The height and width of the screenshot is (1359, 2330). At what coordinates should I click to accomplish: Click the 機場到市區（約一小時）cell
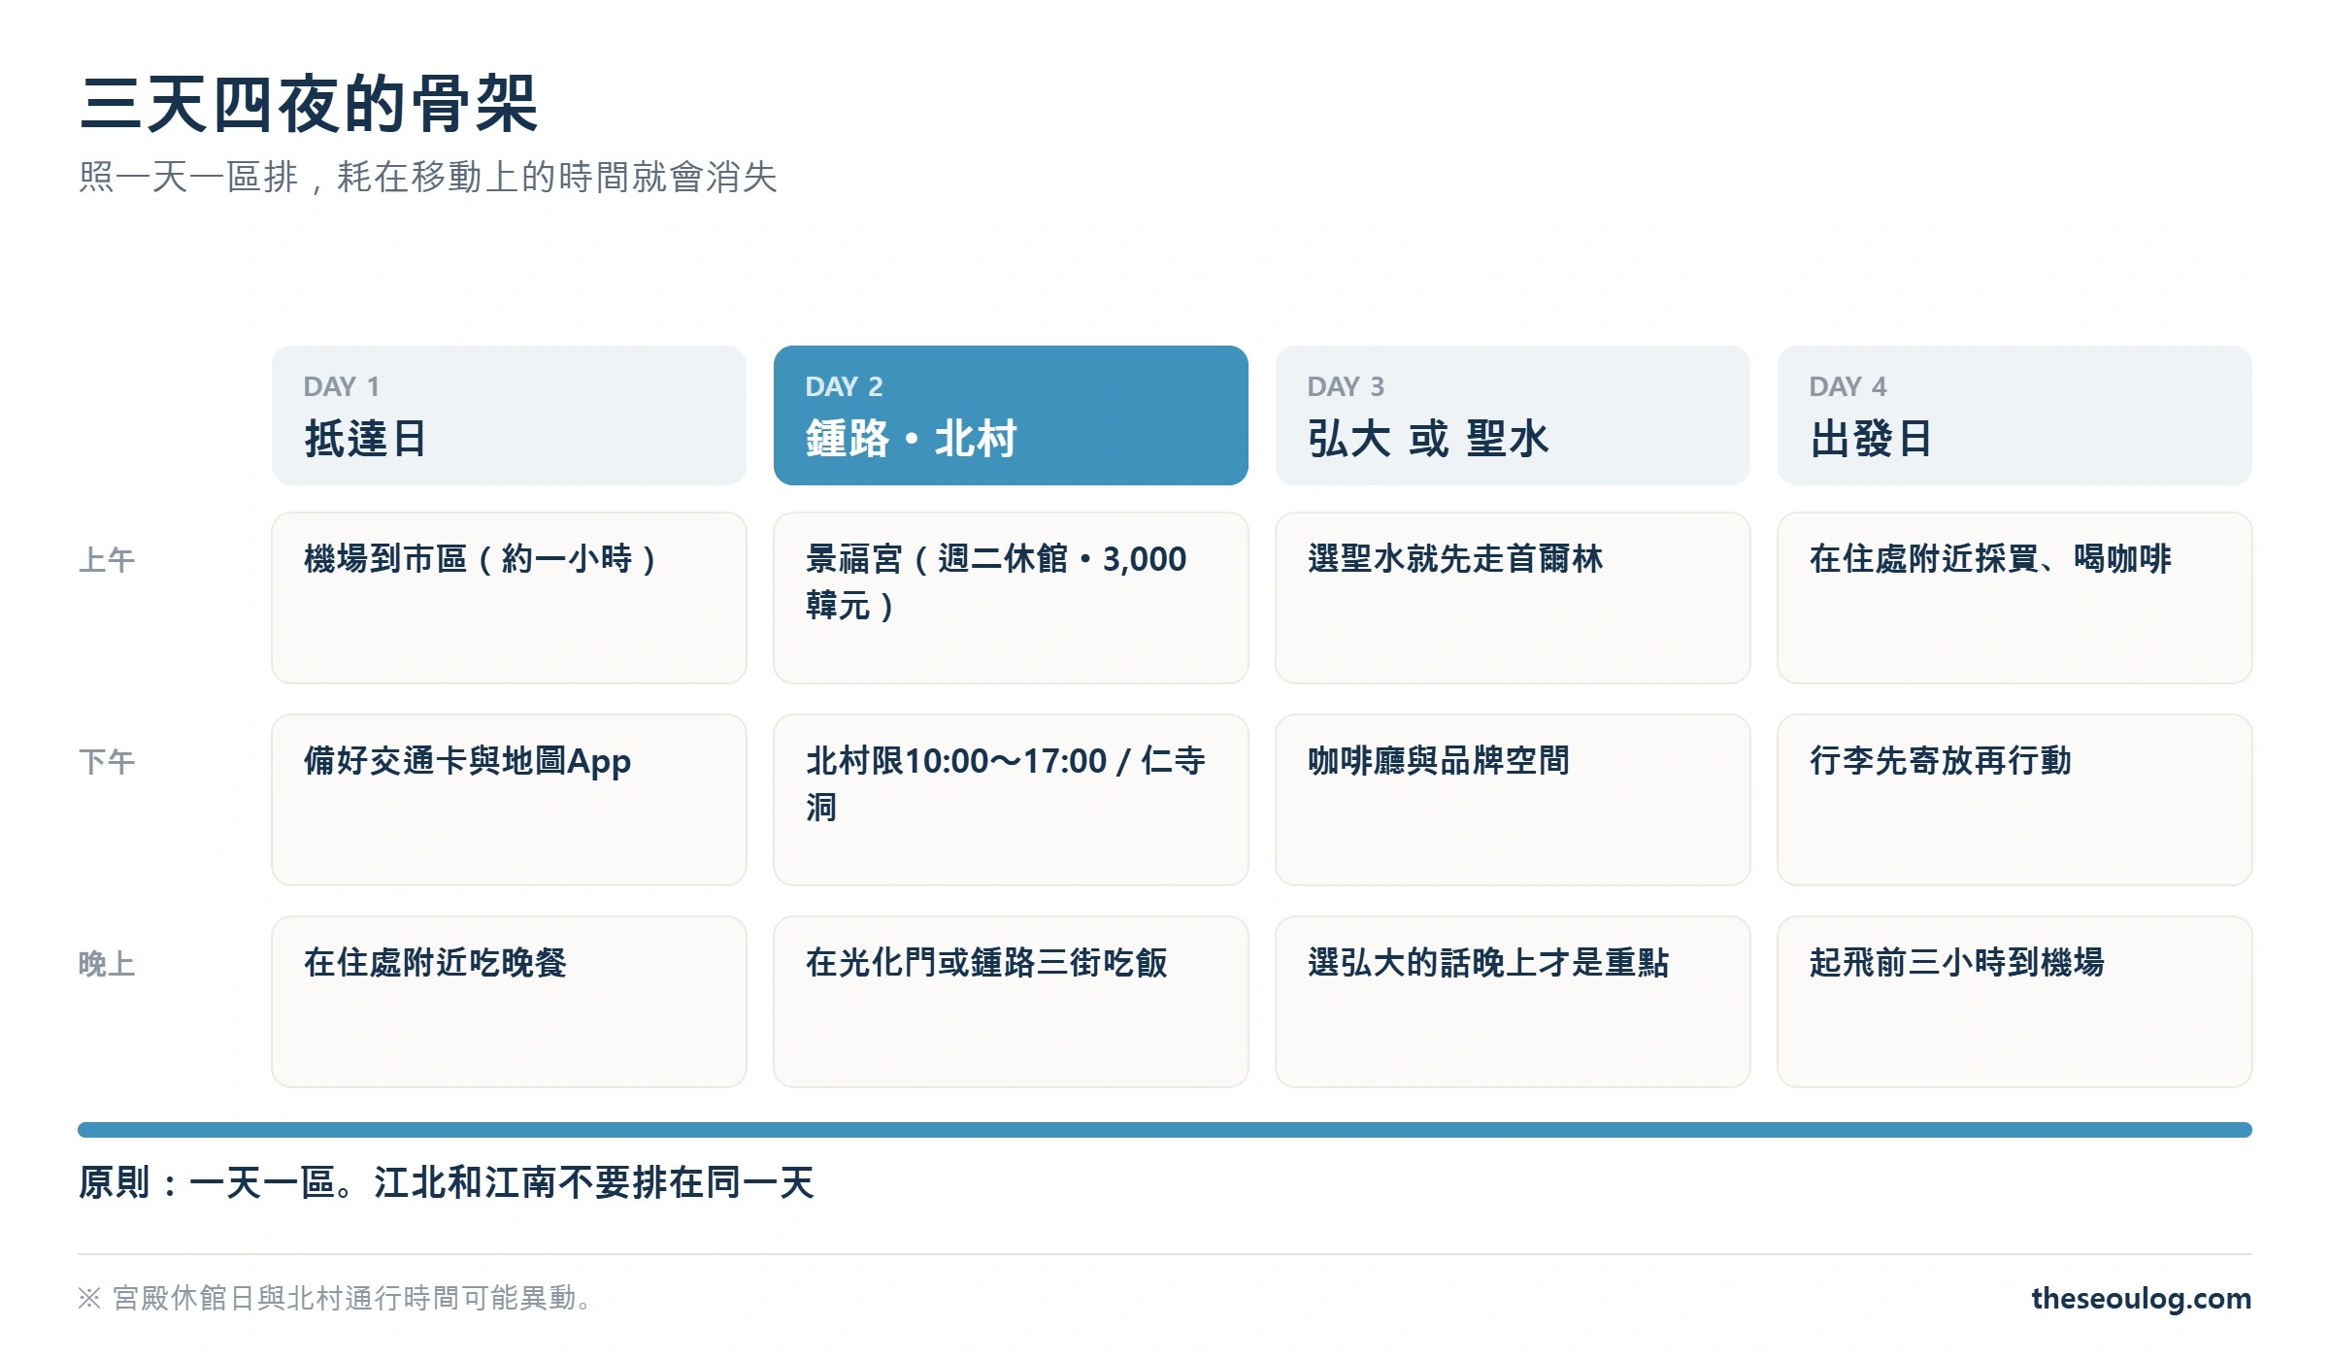pyautogui.click(x=509, y=598)
